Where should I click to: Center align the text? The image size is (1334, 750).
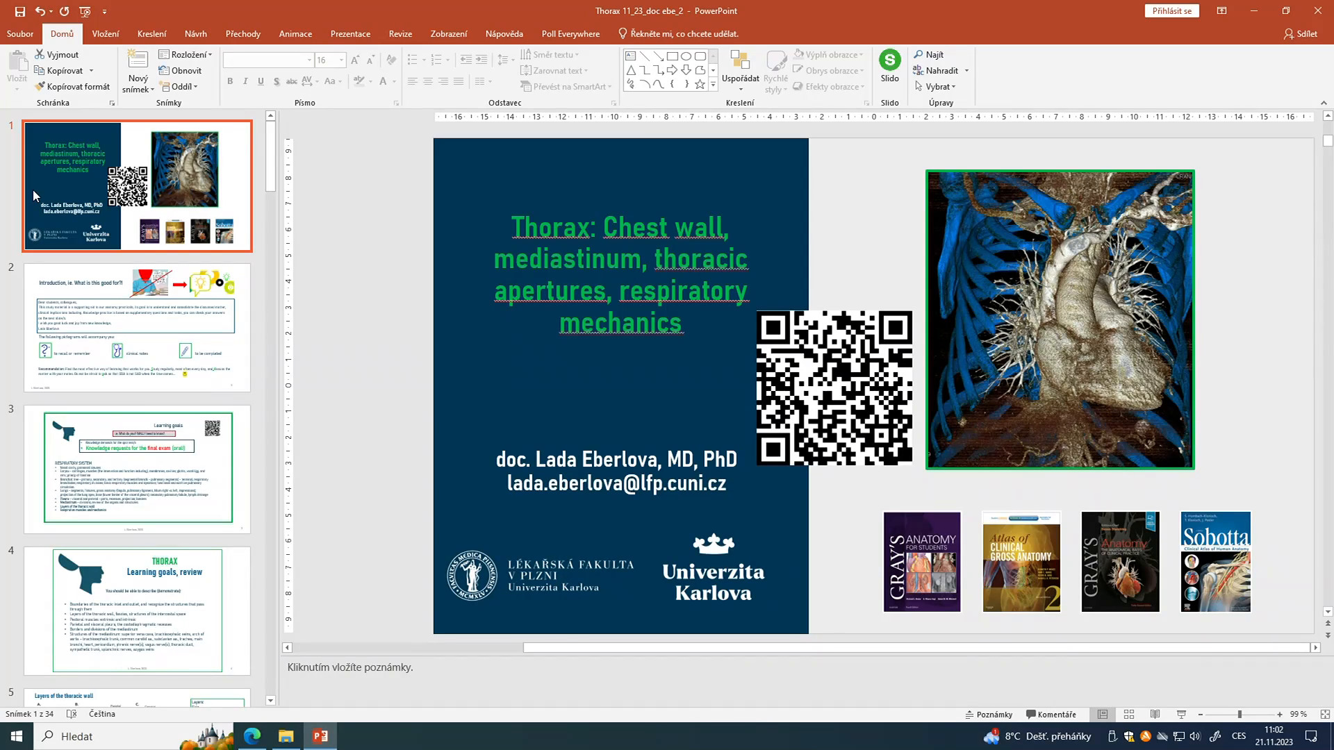pos(427,81)
